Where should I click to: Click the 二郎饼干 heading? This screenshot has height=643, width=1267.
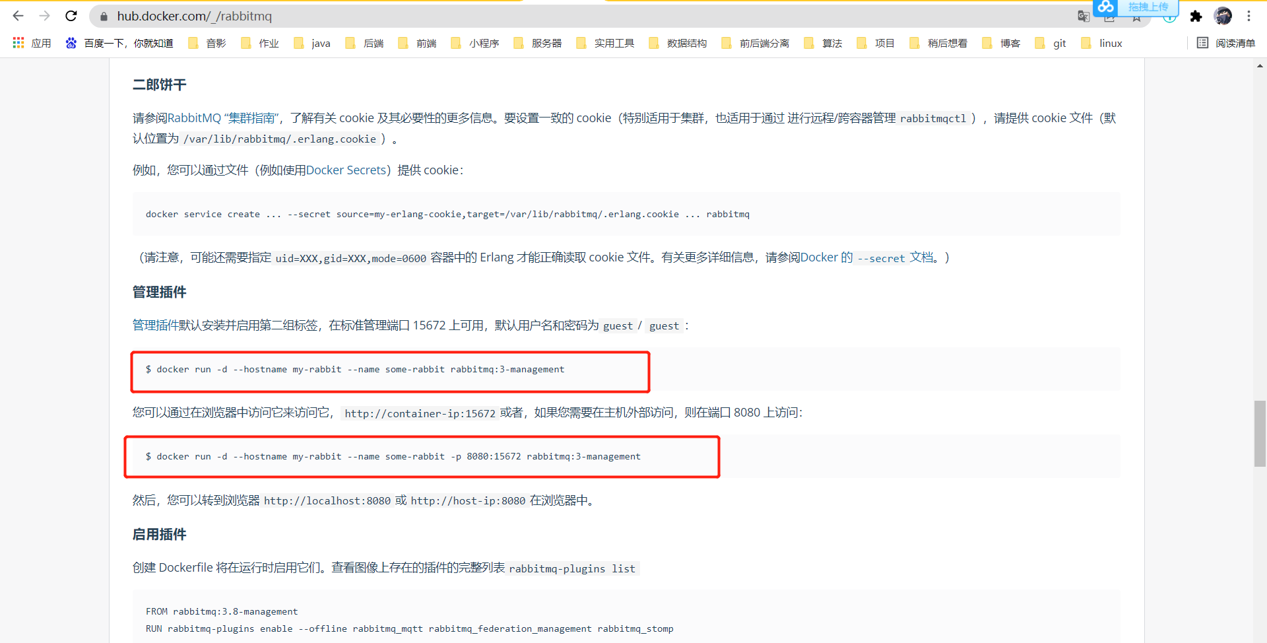click(x=160, y=85)
